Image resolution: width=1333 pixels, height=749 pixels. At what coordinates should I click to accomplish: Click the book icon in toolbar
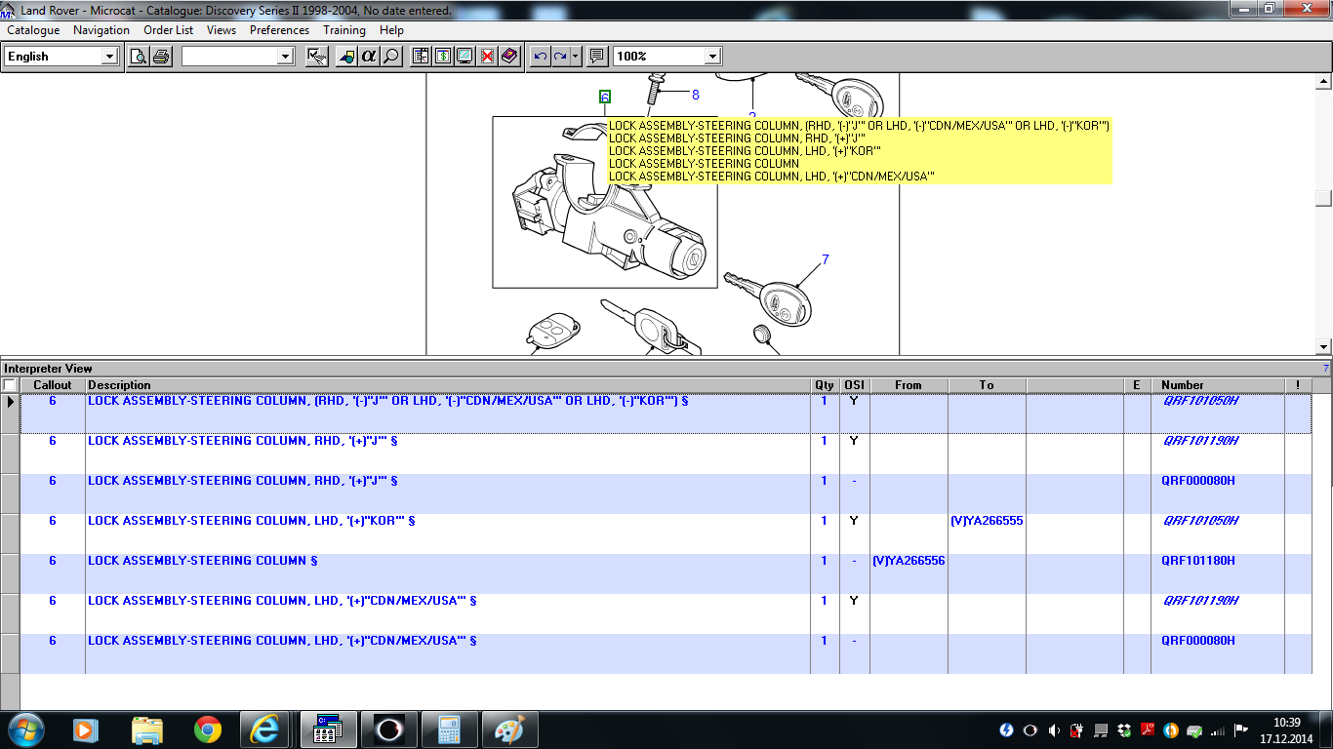(509, 57)
